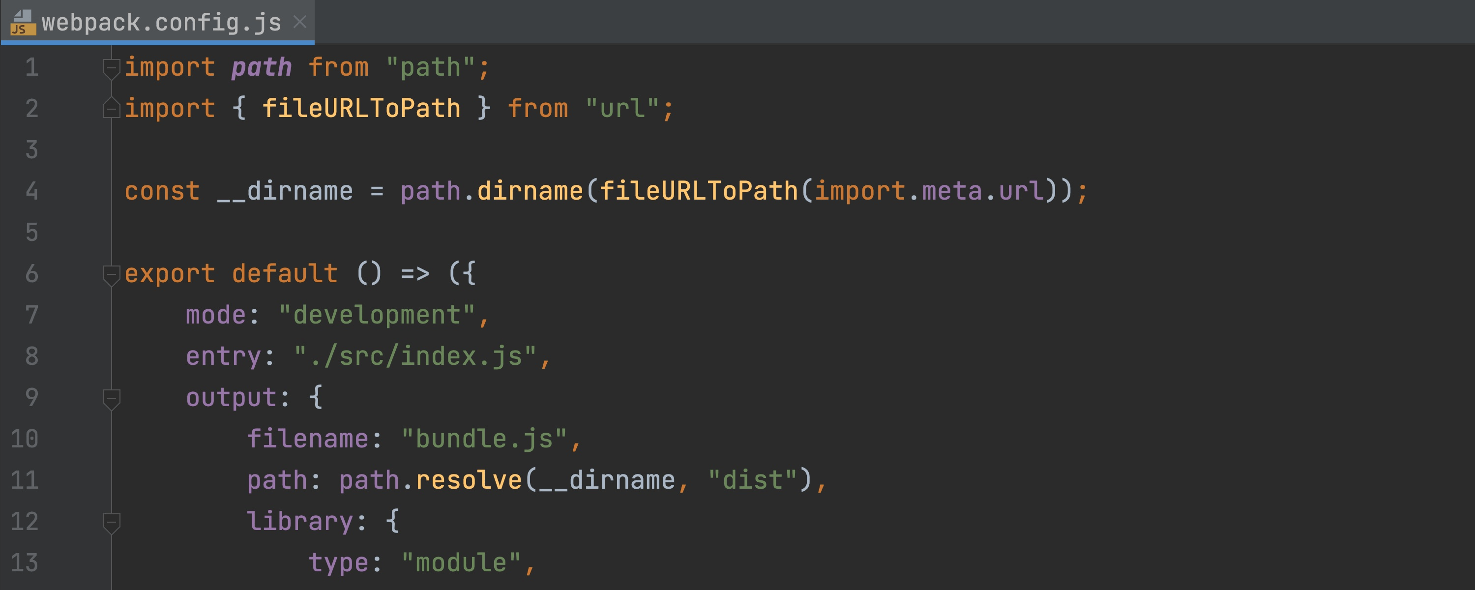Collapse the library object fold on line 12
Image resolution: width=1475 pixels, height=590 pixels.
(x=111, y=522)
